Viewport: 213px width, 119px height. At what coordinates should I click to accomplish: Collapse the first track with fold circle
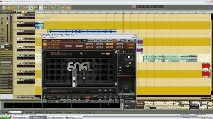[15, 15]
